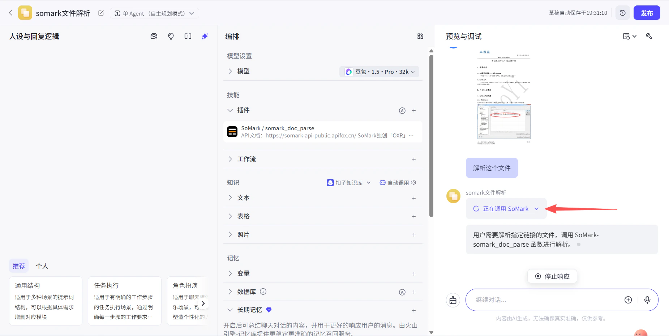Click the 编排 panel scrollbar
The width and height of the screenshot is (669, 336).
[x=431, y=136]
